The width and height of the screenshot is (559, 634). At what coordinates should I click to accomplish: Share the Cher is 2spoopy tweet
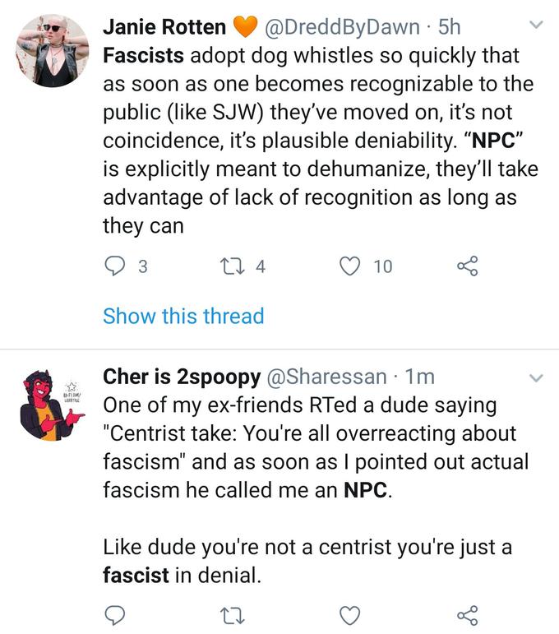coord(468,614)
